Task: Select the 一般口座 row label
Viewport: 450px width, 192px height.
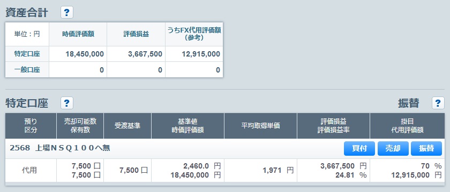Action: coord(27,70)
